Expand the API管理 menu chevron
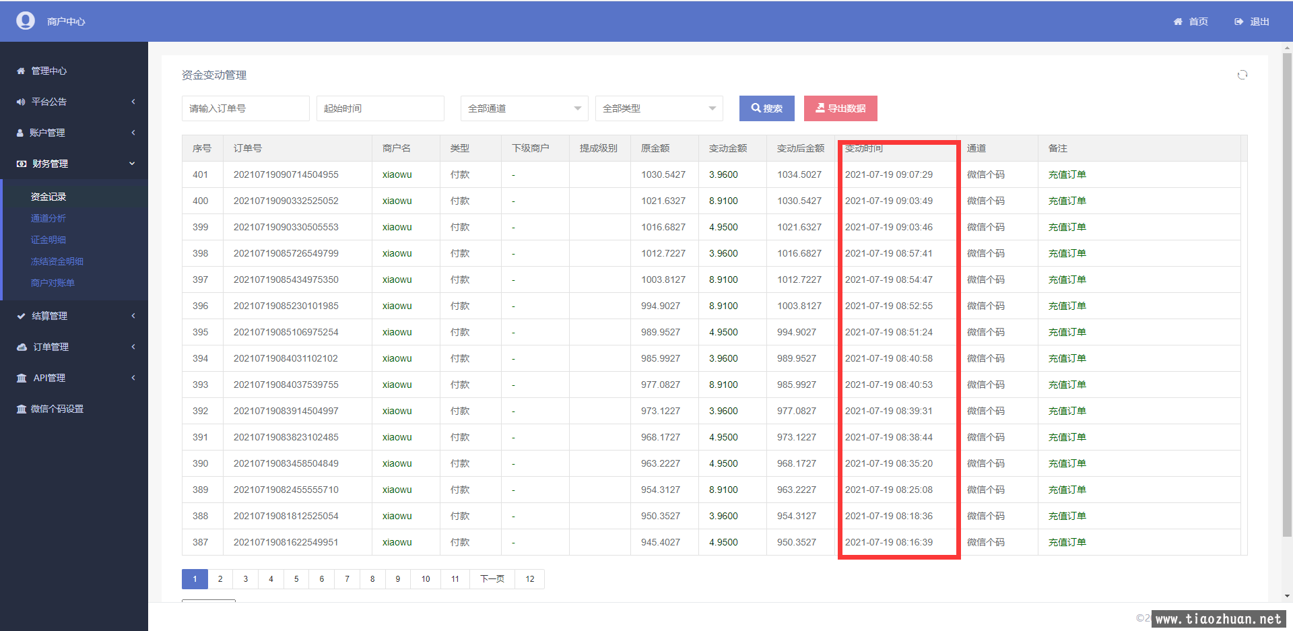The height and width of the screenshot is (631, 1293). (x=133, y=378)
